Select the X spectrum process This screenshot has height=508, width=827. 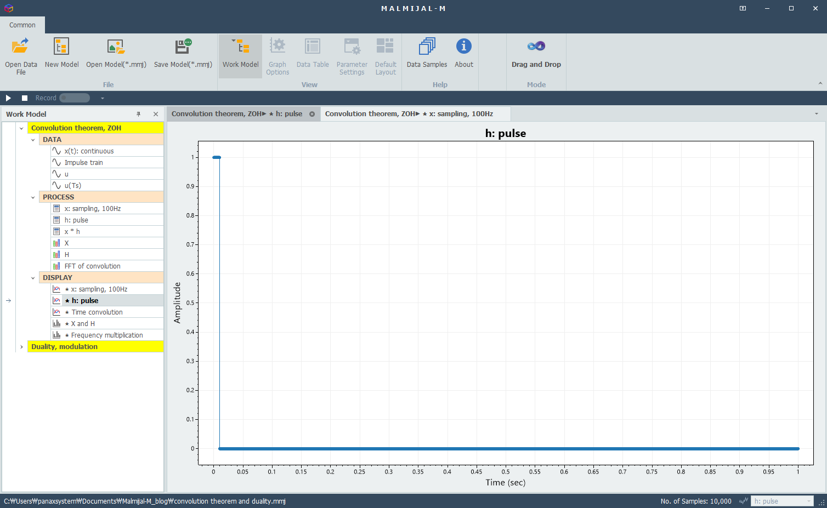pos(107,243)
